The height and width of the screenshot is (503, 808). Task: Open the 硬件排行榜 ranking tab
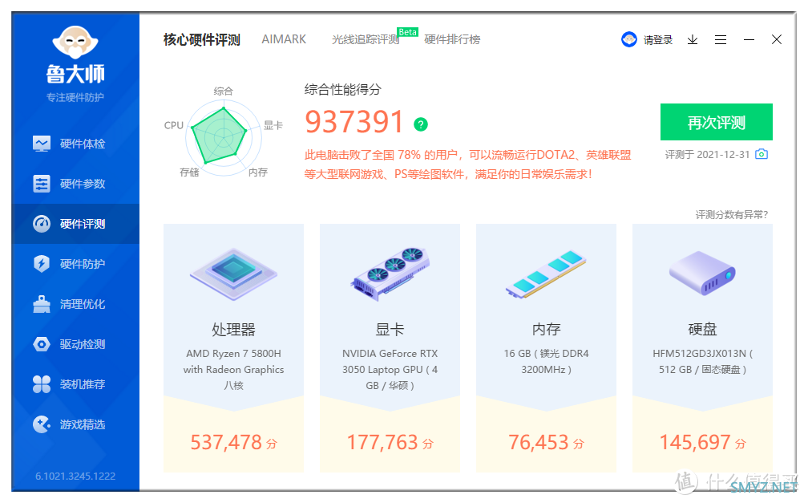[x=452, y=39]
